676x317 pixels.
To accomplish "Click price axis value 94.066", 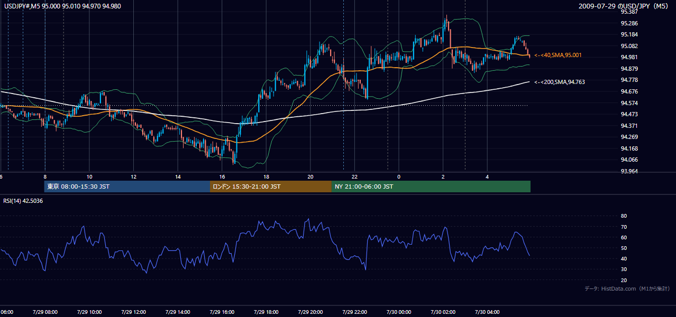I will tap(629, 160).
